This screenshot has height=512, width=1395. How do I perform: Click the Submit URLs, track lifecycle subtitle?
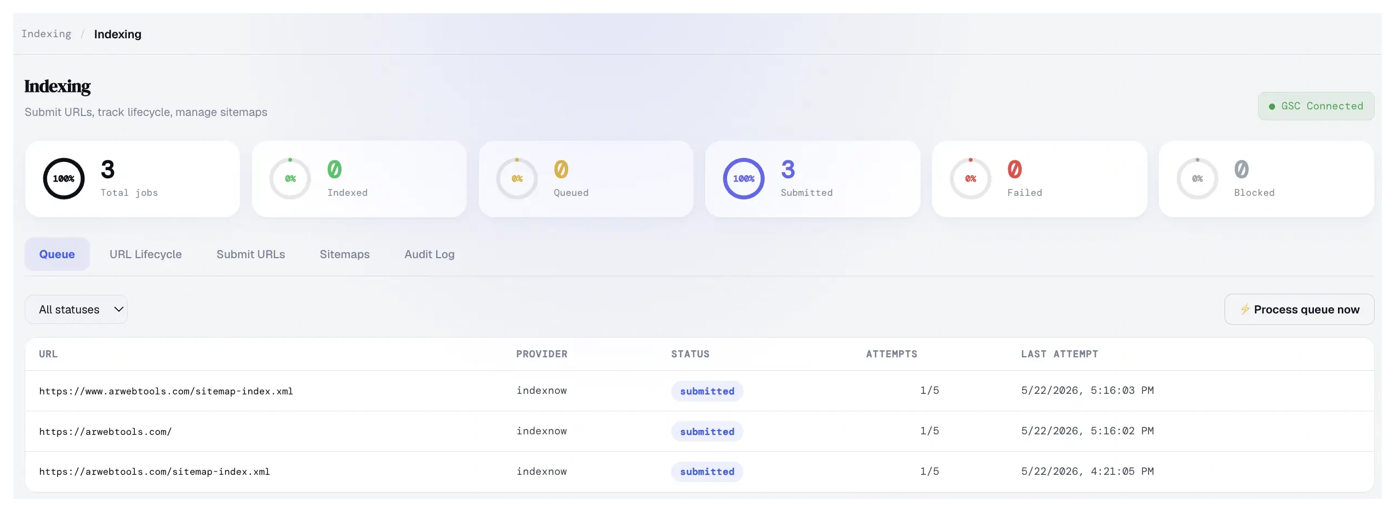(146, 112)
